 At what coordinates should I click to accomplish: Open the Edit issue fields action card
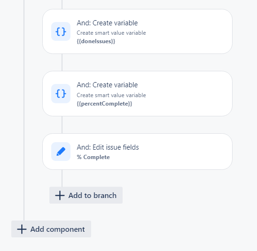137,152
